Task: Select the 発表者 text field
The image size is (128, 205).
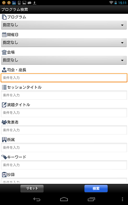Action: click(x=64, y=130)
